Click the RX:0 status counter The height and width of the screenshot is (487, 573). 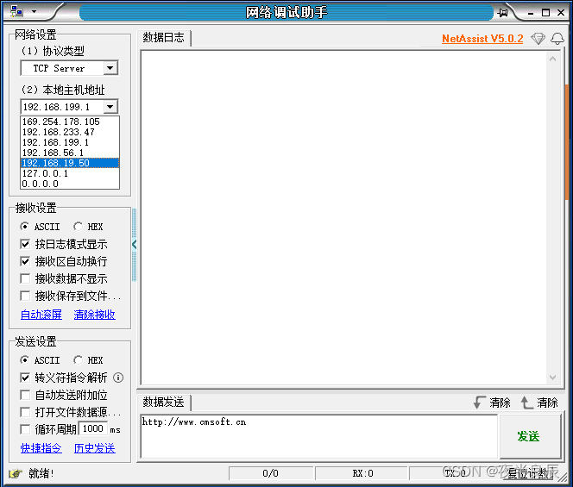click(362, 473)
